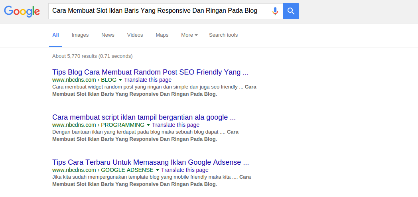Open 'Tips Cara Terbaru Untuk Memasang Iklan' result
Screen dimensions: 418x197
pos(150,162)
